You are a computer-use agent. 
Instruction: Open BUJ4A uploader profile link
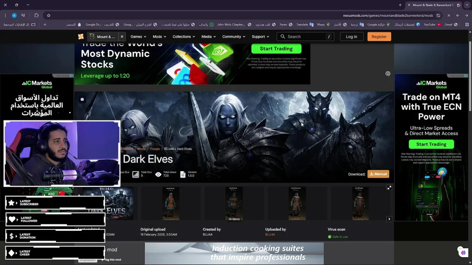coord(270,234)
